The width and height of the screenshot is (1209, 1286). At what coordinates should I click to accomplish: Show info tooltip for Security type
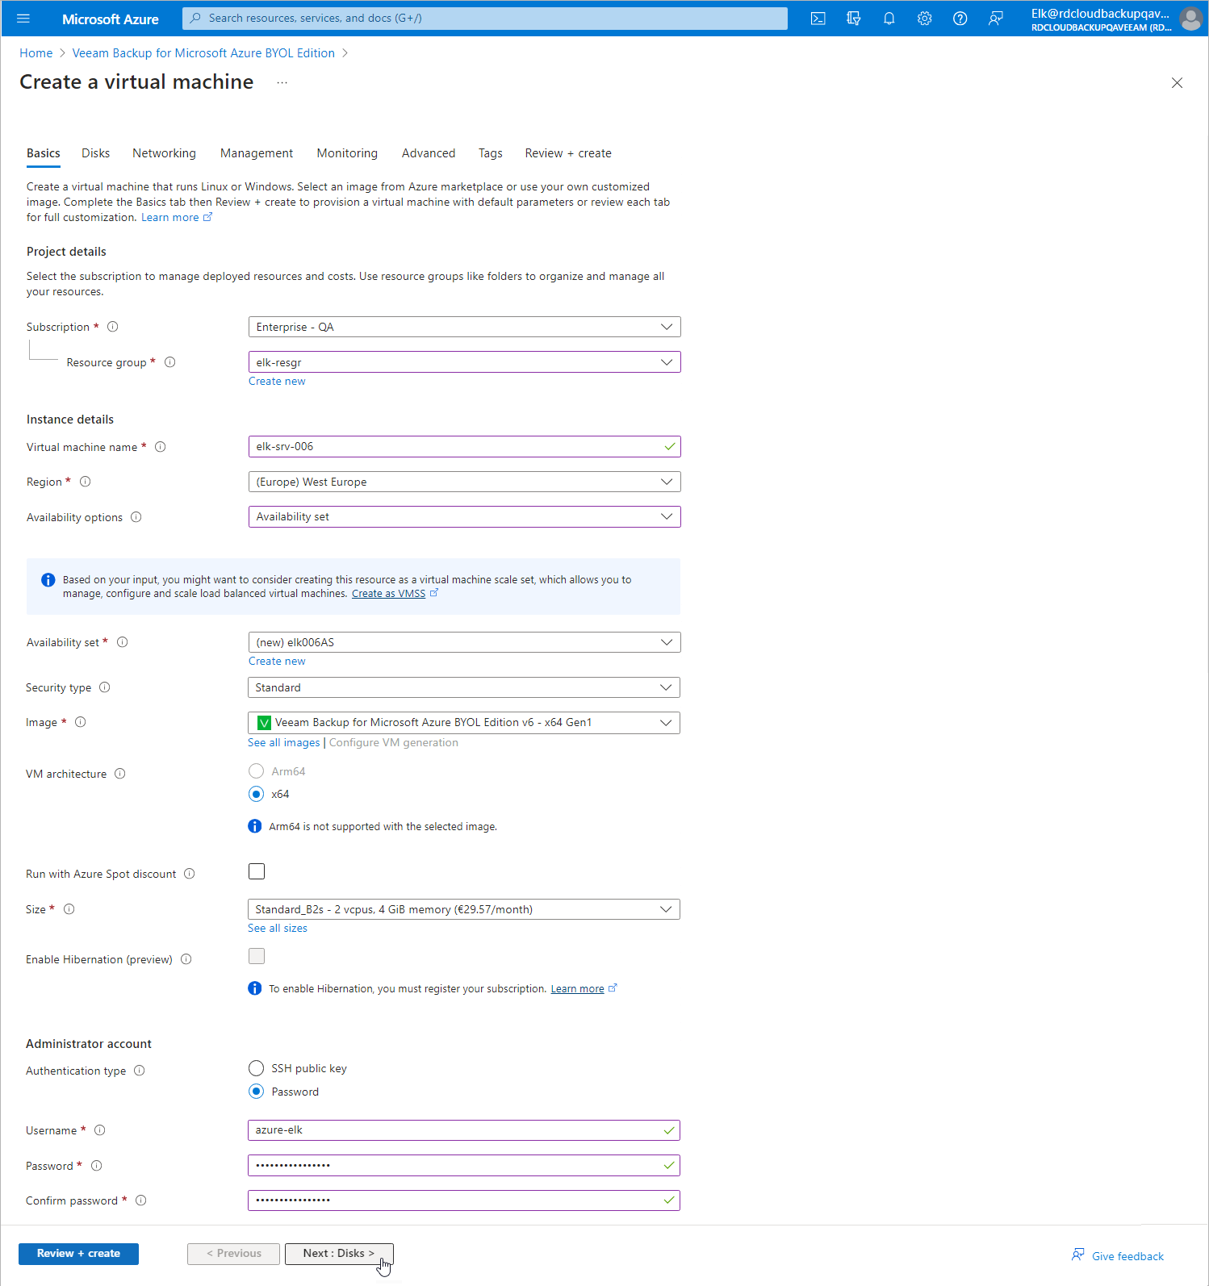click(x=104, y=687)
